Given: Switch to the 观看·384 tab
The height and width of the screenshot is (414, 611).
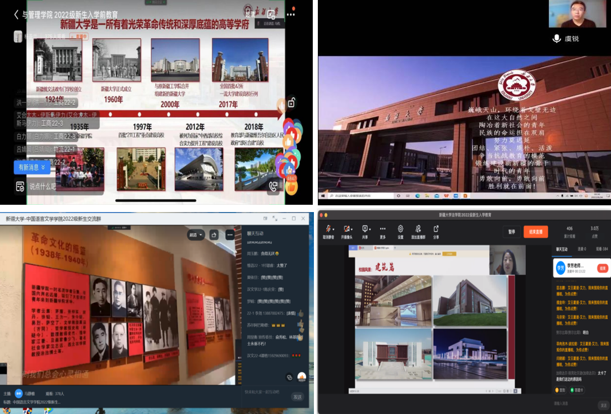Looking at the screenshot, I should (601, 249).
